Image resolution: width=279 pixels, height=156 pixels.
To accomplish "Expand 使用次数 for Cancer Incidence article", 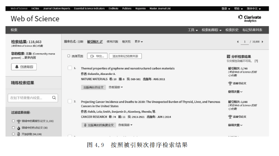I will (235, 125).
